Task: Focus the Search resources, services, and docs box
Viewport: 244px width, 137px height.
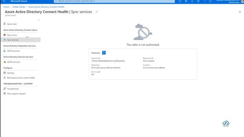Action: [114, 1]
